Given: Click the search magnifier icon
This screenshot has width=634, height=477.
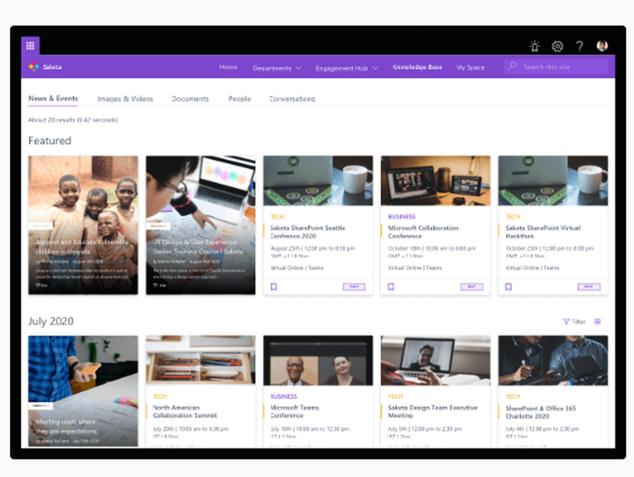Looking at the screenshot, I should pyautogui.click(x=511, y=66).
